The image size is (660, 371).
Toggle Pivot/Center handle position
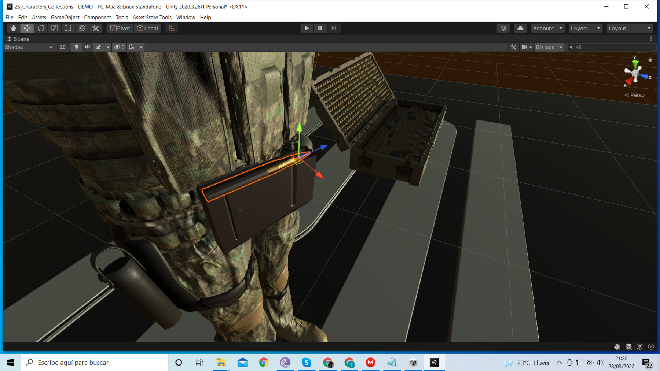tap(120, 28)
